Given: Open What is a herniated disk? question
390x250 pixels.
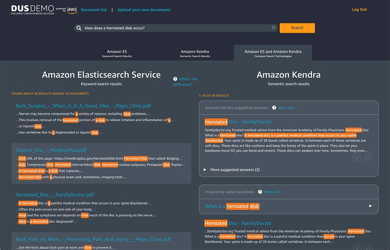Looking at the screenshot, I should click(233, 206).
